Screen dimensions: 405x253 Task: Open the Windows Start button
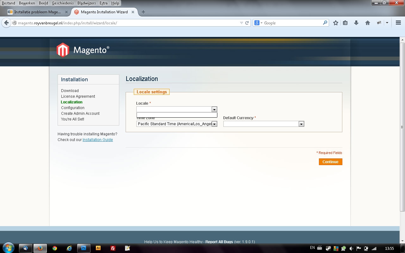(x=8, y=248)
